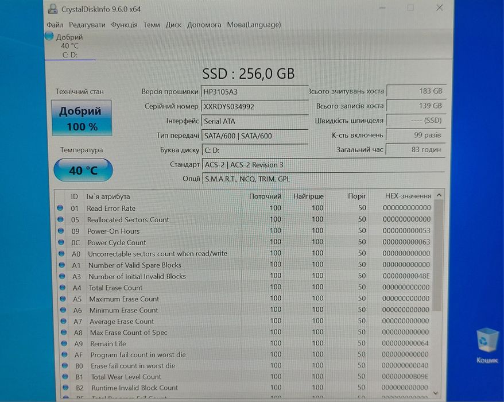Click the Поріг column header
Viewport: 504px width, 402px height.
point(357,196)
